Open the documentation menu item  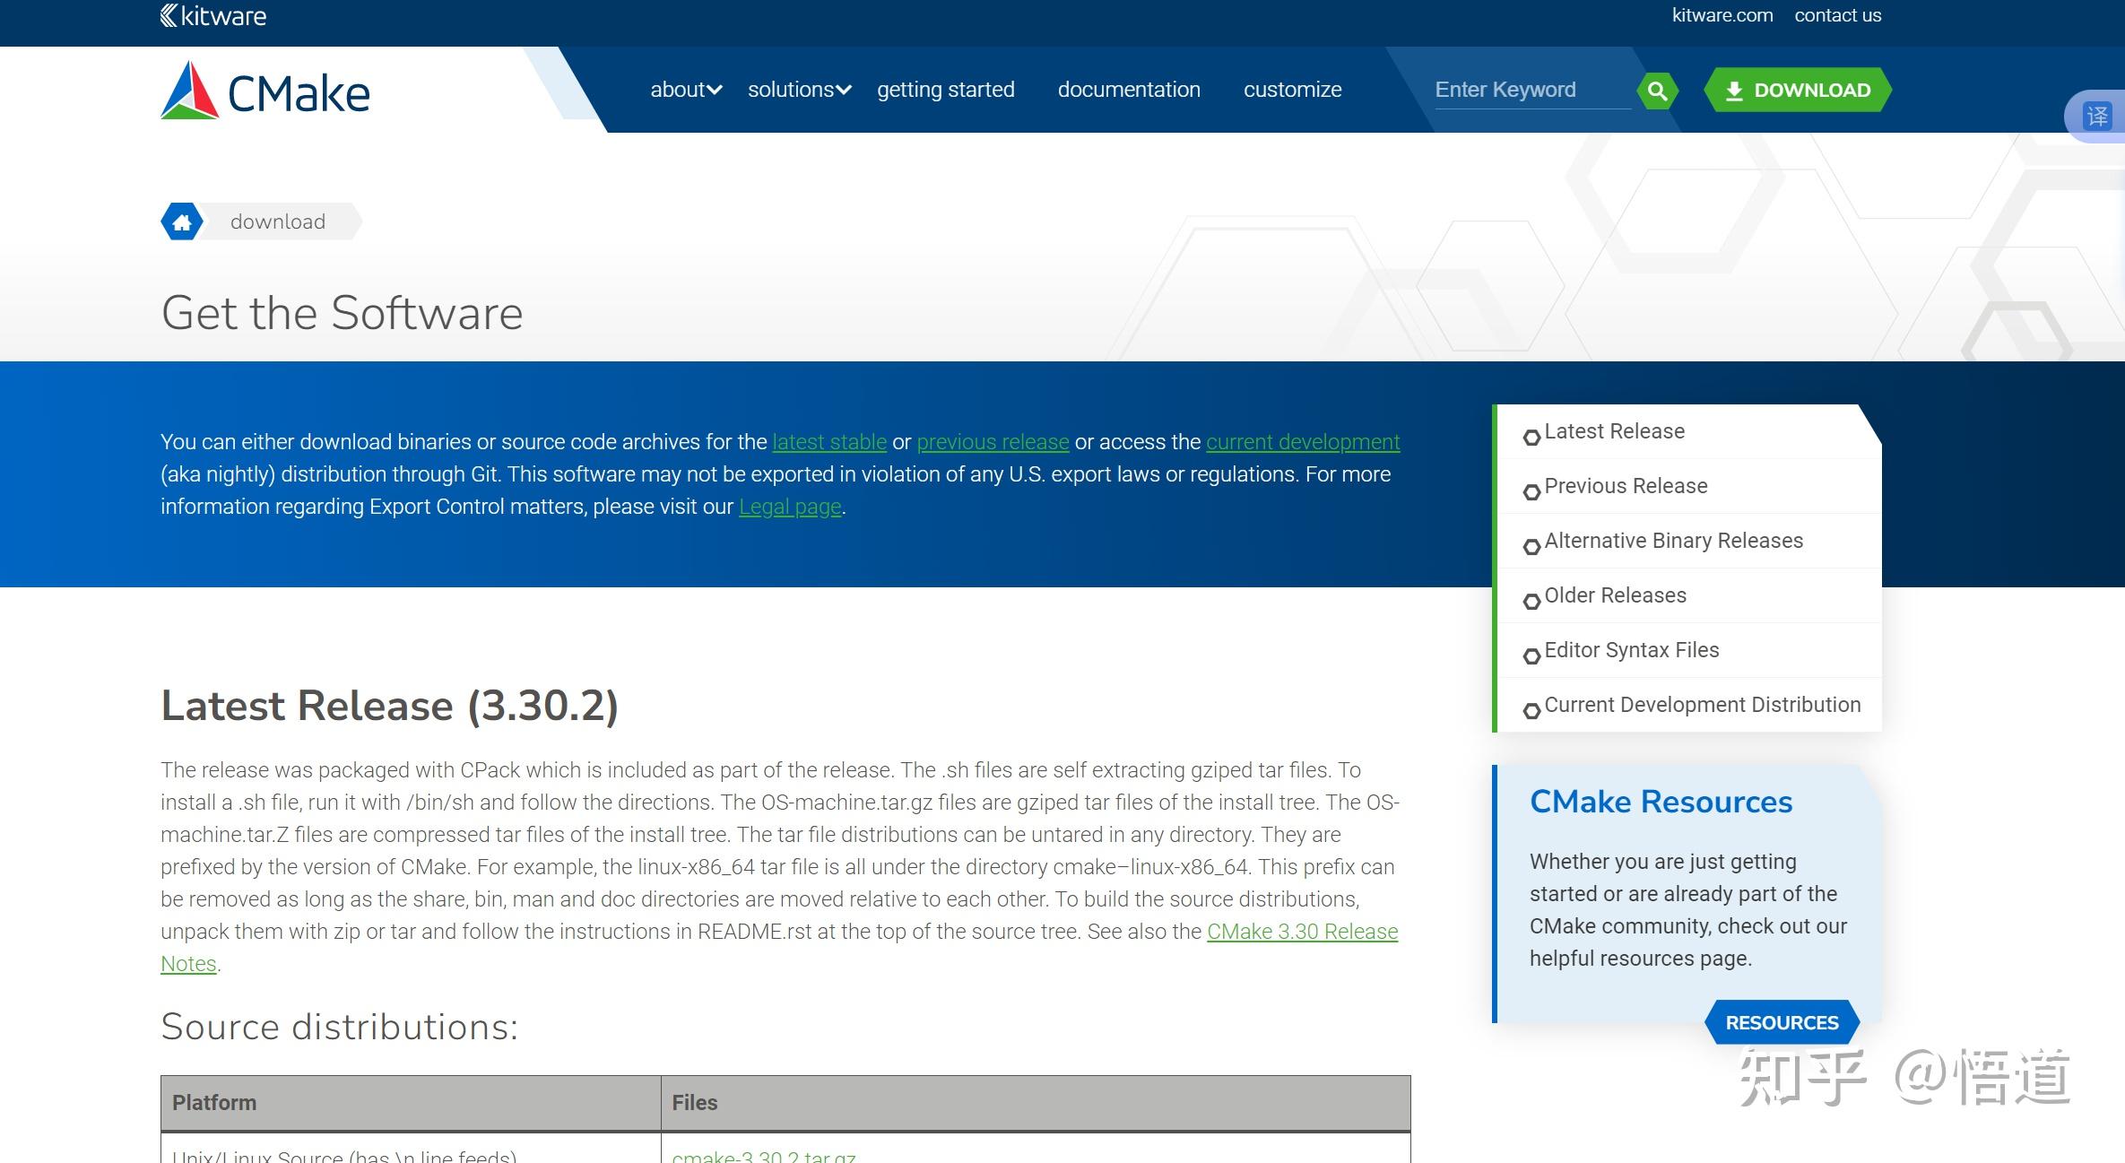pyautogui.click(x=1128, y=90)
